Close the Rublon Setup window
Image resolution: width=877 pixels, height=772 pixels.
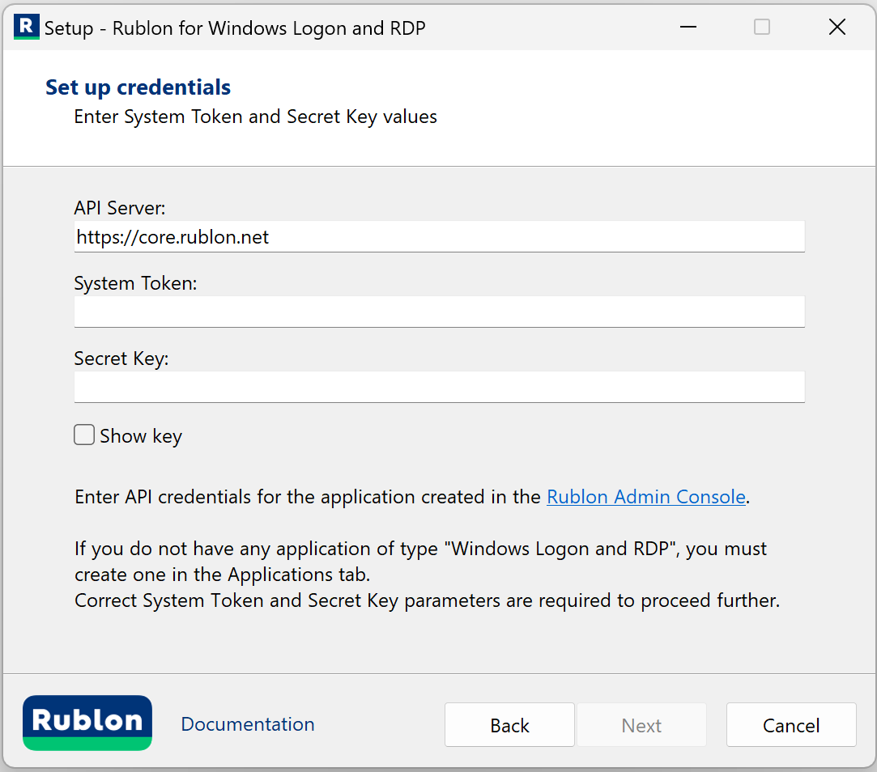(837, 28)
